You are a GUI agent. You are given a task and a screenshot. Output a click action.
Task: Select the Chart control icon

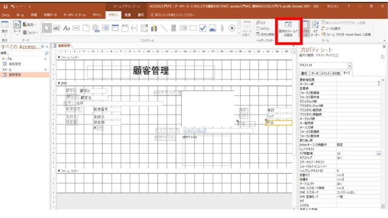pyautogui.click(x=154, y=28)
